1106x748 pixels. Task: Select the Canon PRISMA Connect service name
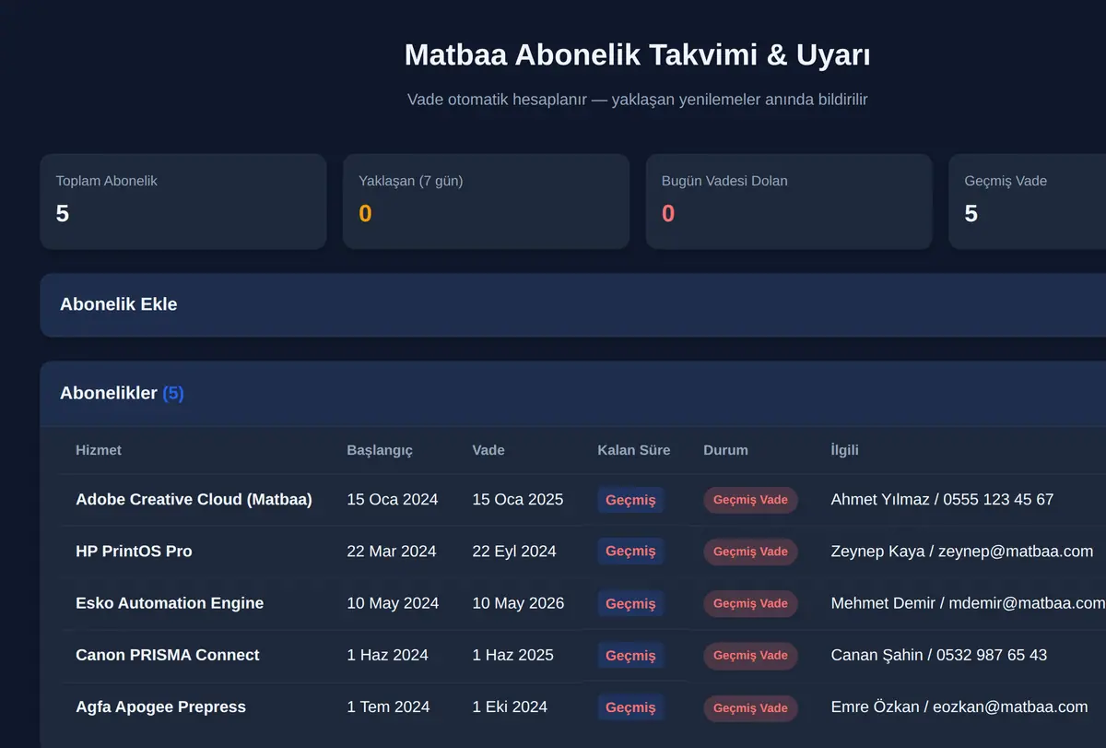pos(167,655)
